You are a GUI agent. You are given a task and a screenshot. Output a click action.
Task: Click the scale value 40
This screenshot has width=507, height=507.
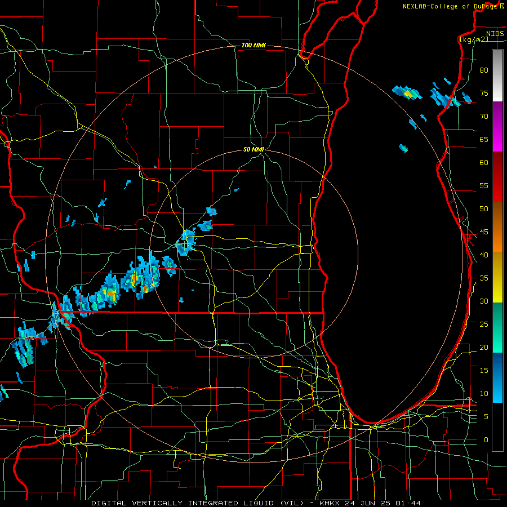484,255
